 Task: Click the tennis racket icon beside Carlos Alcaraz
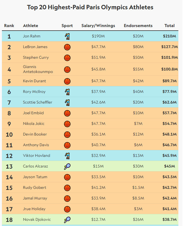click(67, 166)
